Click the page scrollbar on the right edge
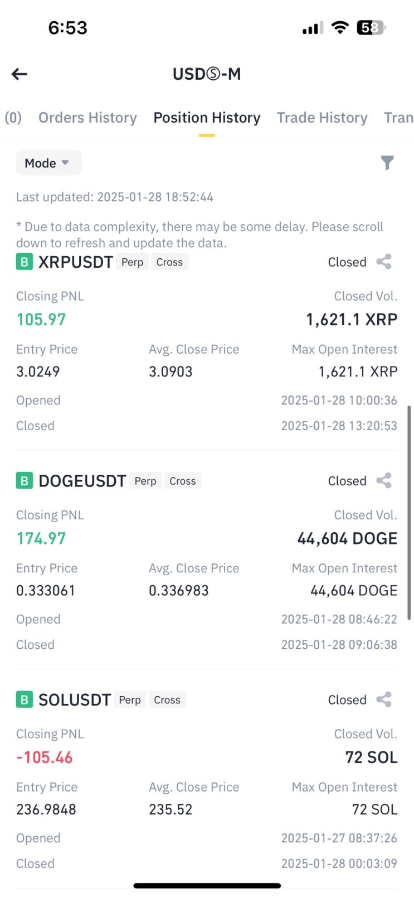 coord(409,512)
